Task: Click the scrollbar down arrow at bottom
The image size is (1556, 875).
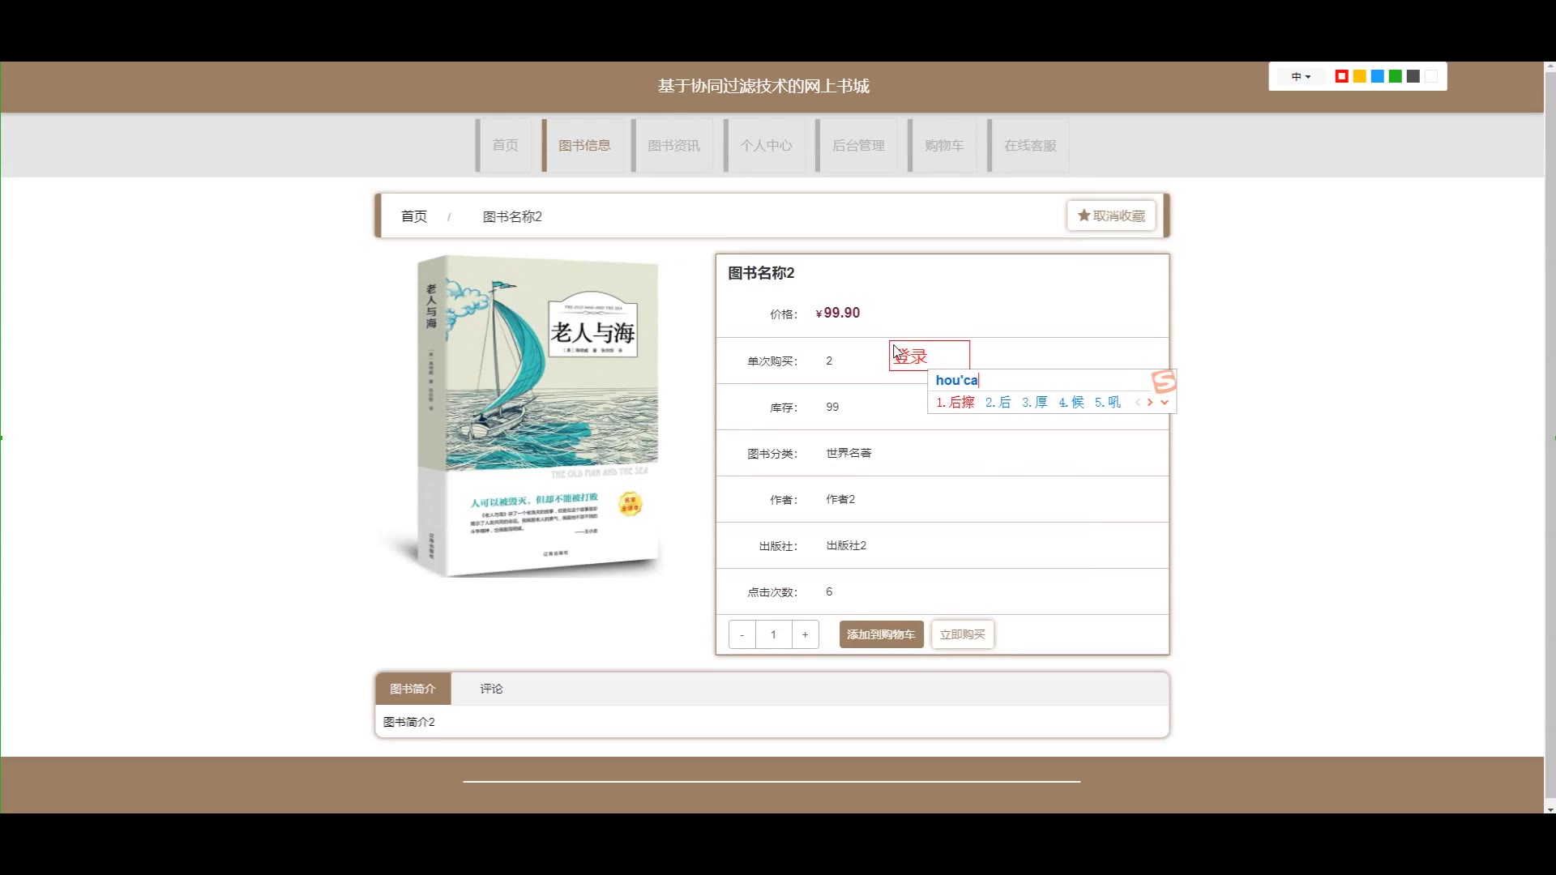Action: [x=1550, y=809]
